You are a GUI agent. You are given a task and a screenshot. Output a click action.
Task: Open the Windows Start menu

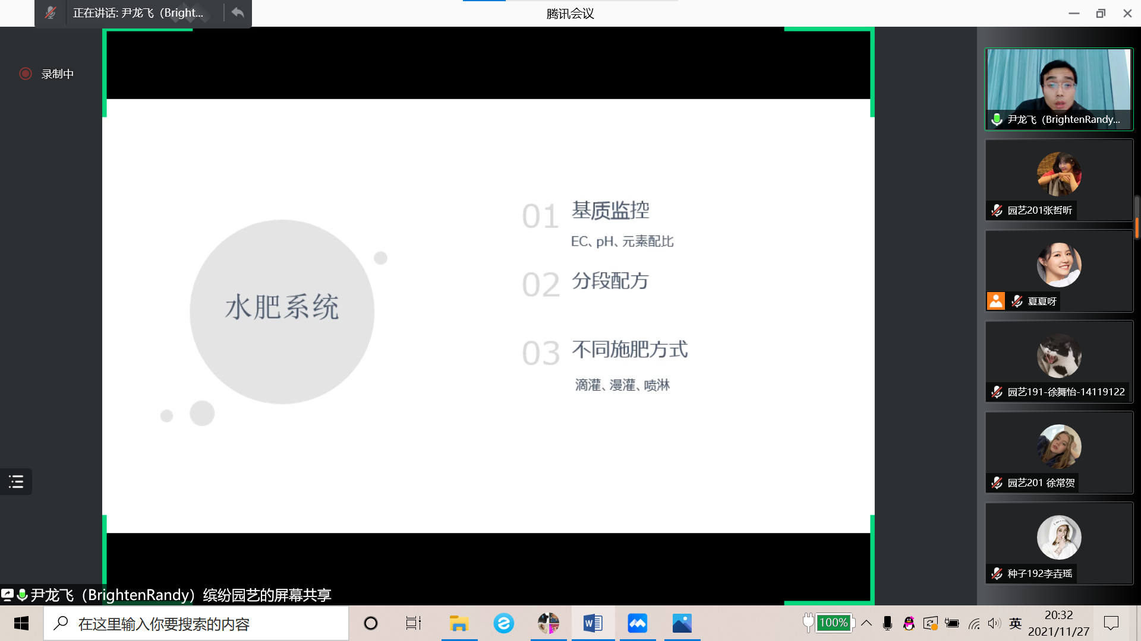[21, 623]
